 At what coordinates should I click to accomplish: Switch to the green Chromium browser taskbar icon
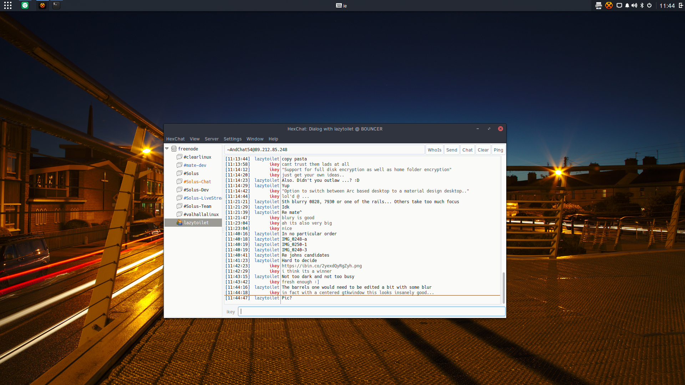point(25,5)
